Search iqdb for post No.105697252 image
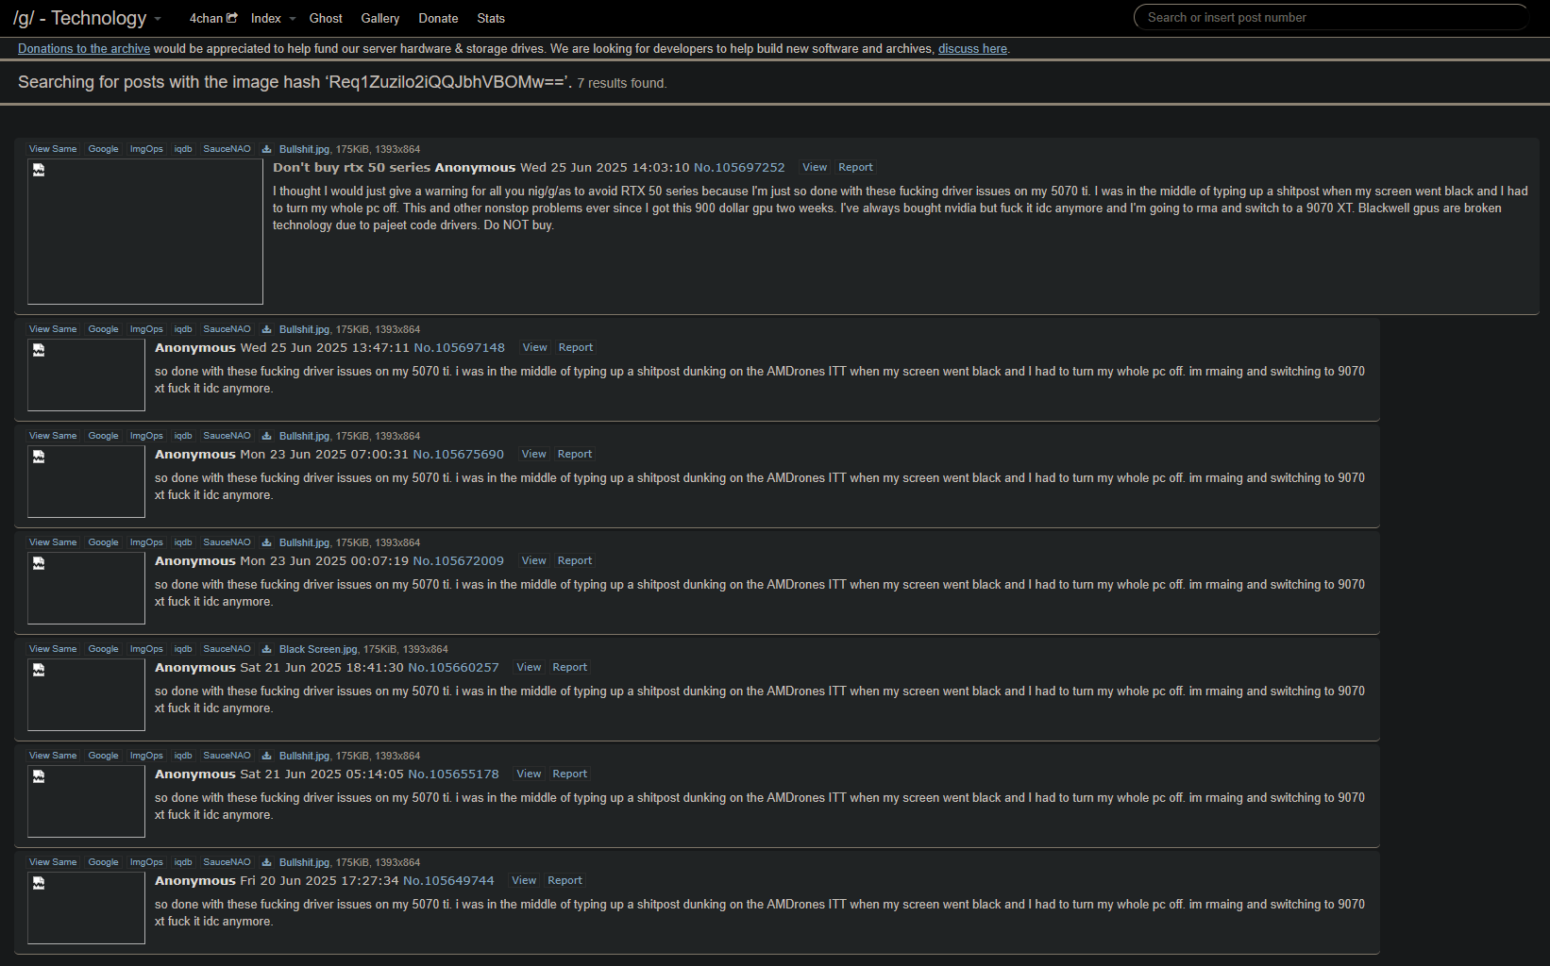 183,149
